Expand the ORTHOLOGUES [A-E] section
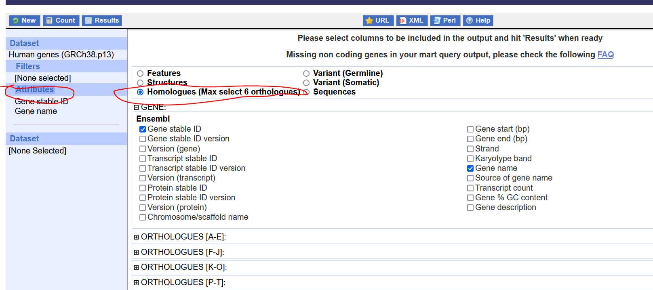653x290 pixels. 137,237
